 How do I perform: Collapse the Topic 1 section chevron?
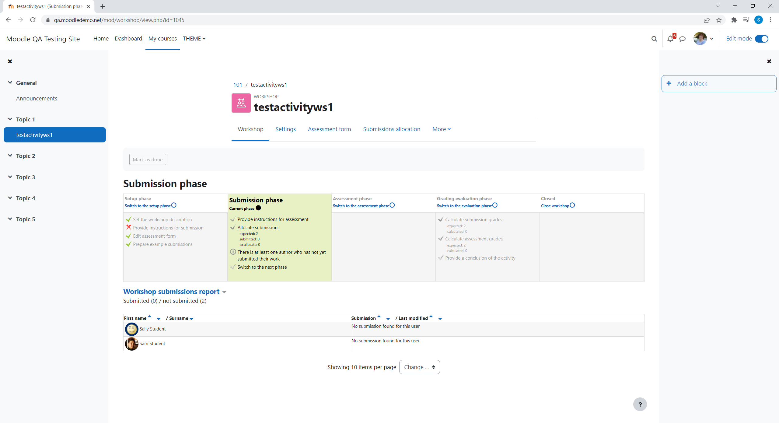pos(10,119)
